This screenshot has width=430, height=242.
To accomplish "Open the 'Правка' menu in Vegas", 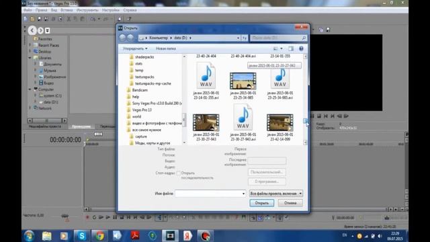I will (x=41, y=10).
